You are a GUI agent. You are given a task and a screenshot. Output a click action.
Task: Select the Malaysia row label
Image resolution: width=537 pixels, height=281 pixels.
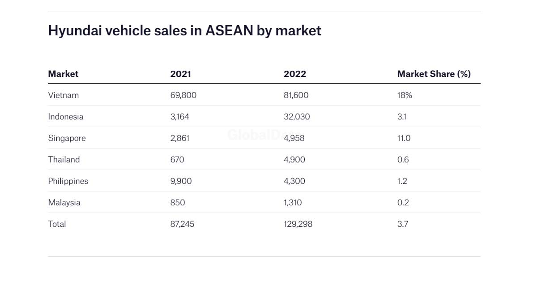(x=64, y=203)
